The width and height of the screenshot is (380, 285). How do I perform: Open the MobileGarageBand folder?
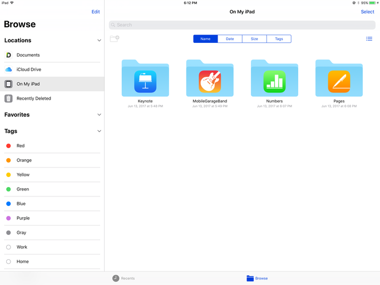pyautogui.click(x=210, y=78)
